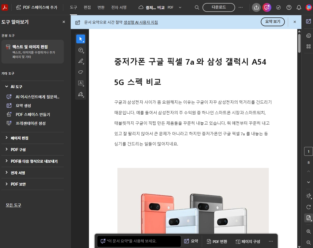Open the 변환 tab
Image resolution: width=313 pixels, height=248 pixels.
tap(101, 7)
